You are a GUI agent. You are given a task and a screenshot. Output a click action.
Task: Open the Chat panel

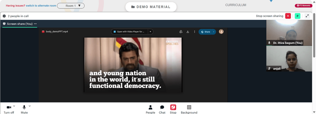click(162, 109)
